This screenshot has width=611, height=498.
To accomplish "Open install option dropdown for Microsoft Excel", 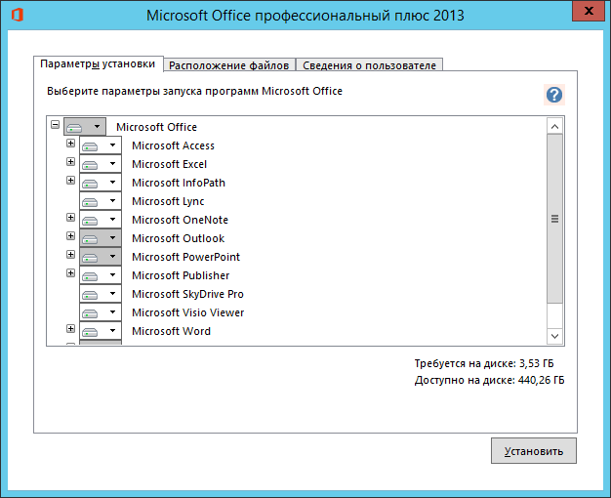I will [x=101, y=164].
